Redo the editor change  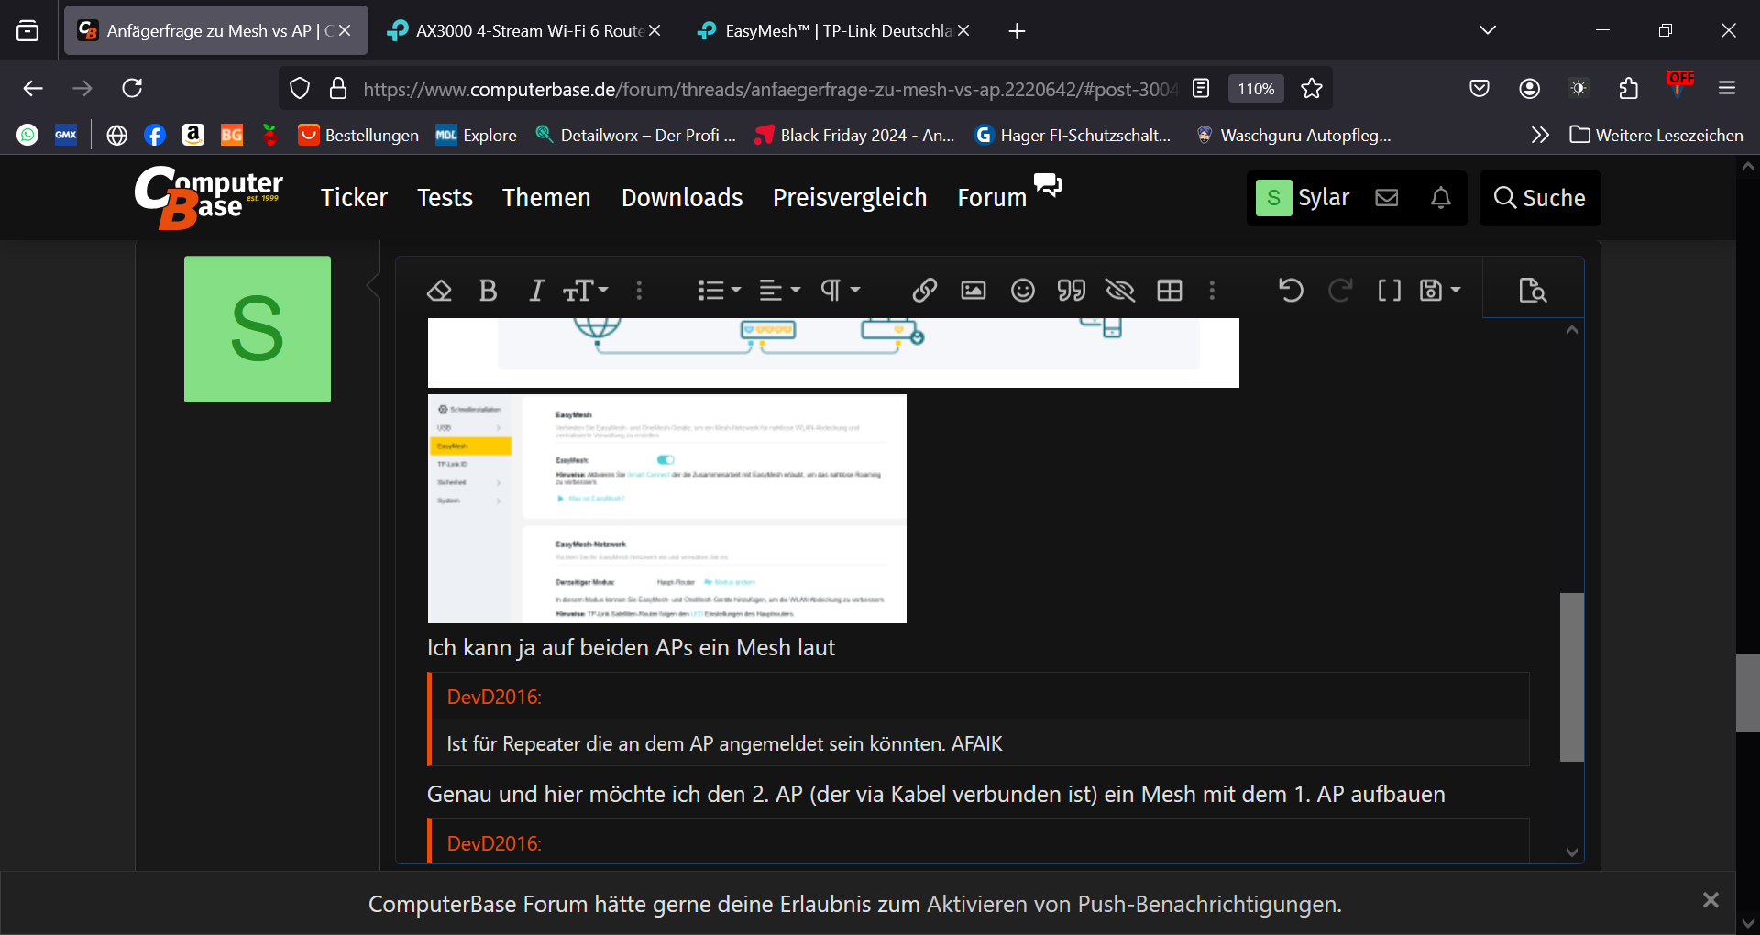coord(1340,291)
